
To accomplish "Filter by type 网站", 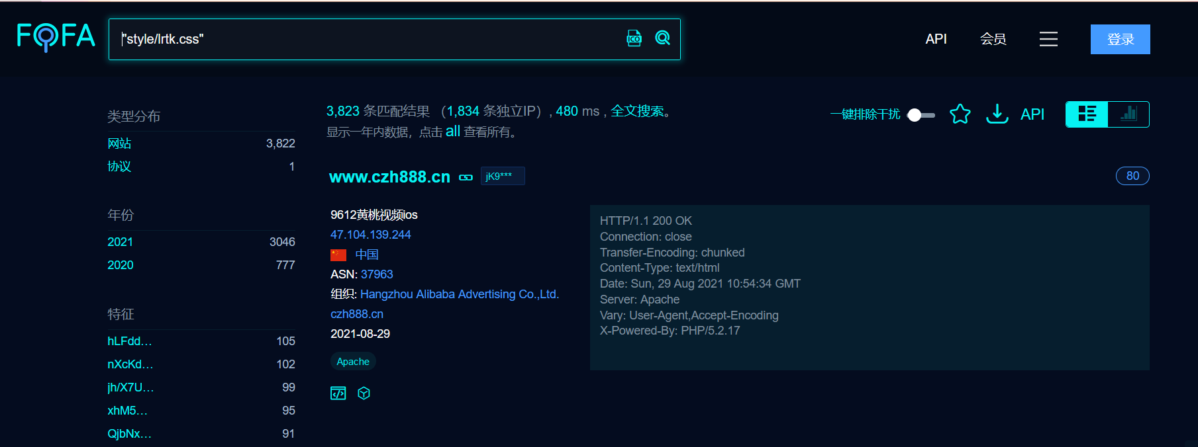I will click(119, 143).
